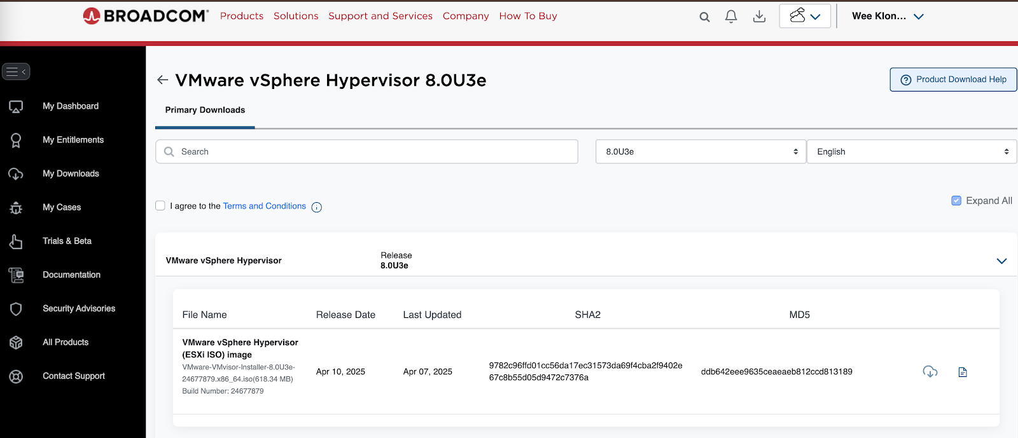Open the cloud portal switcher dropdown
Image resolution: width=1018 pixels, height=438 pixels.
tap(805, 17)
